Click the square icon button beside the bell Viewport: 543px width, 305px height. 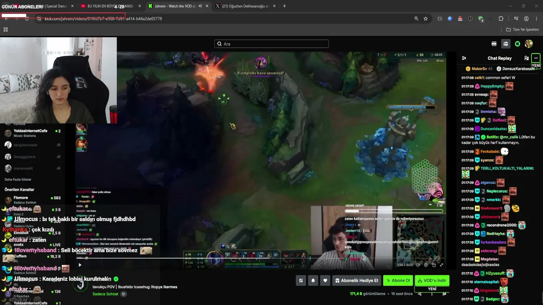click(x=301, y=280)
